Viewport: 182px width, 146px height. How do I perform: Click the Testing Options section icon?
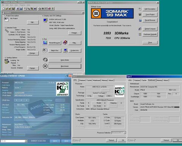(6, 61)
